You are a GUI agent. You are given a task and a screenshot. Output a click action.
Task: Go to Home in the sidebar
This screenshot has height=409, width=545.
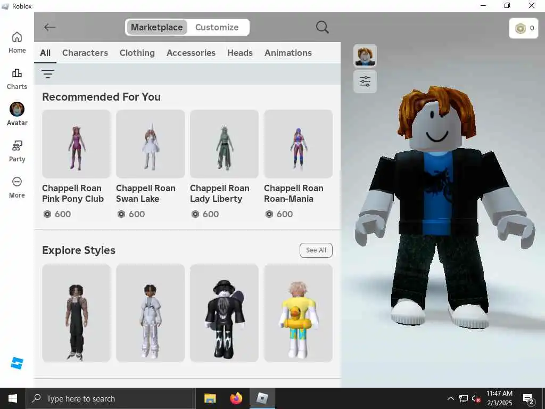tap(16, 43)
